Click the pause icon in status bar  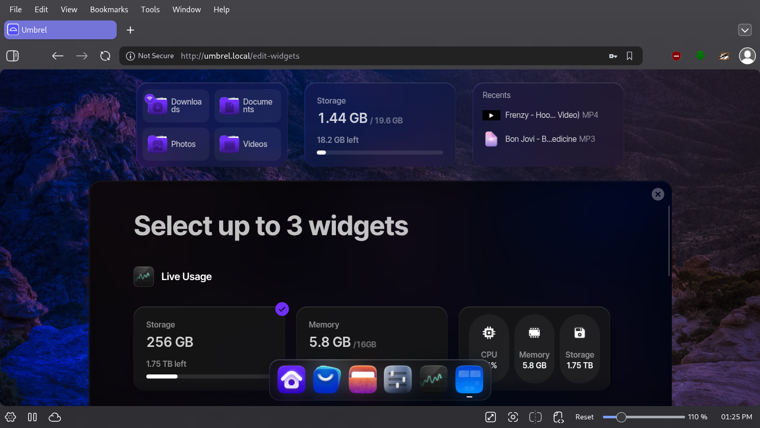(33, 417)
